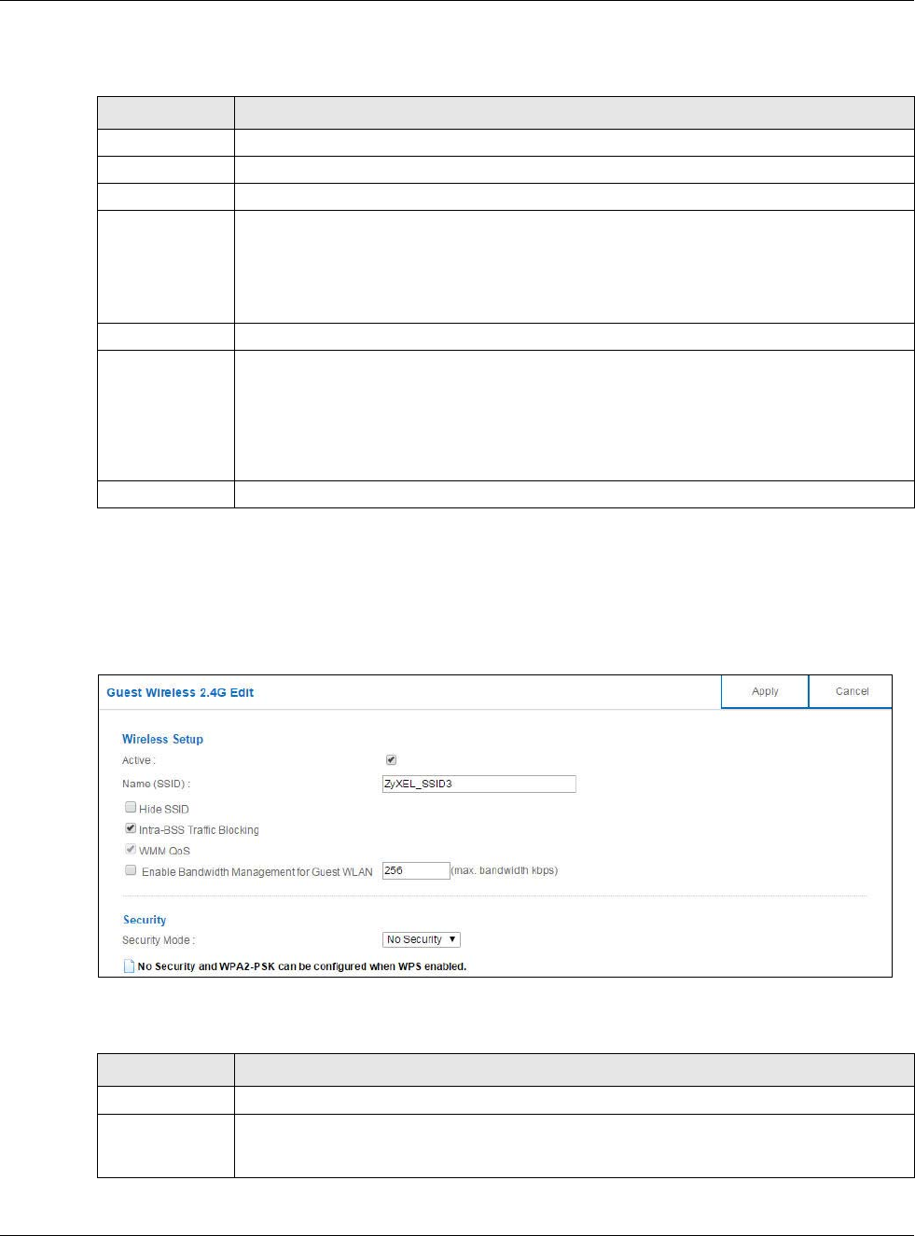Image resolution: width=915 pixels, height=1236 pixels.
Task: Uncheck Intra-BSS Traffic Blocking checkbox
Action: [x=131, y=828]
